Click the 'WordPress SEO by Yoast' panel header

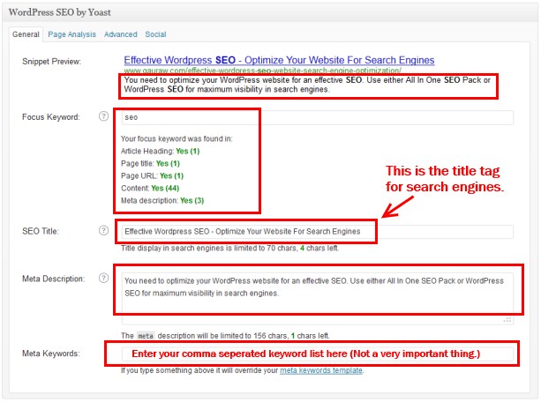point(270,12)
